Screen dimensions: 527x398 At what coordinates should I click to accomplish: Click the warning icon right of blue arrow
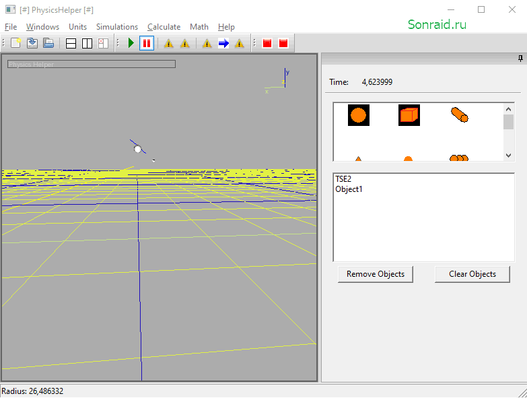(x=239, y=43)
